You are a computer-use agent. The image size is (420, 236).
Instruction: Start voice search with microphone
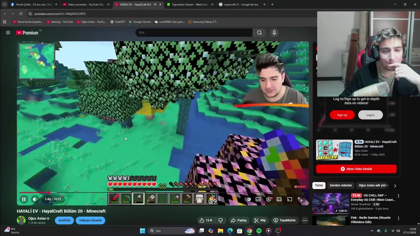coord(274,32)
